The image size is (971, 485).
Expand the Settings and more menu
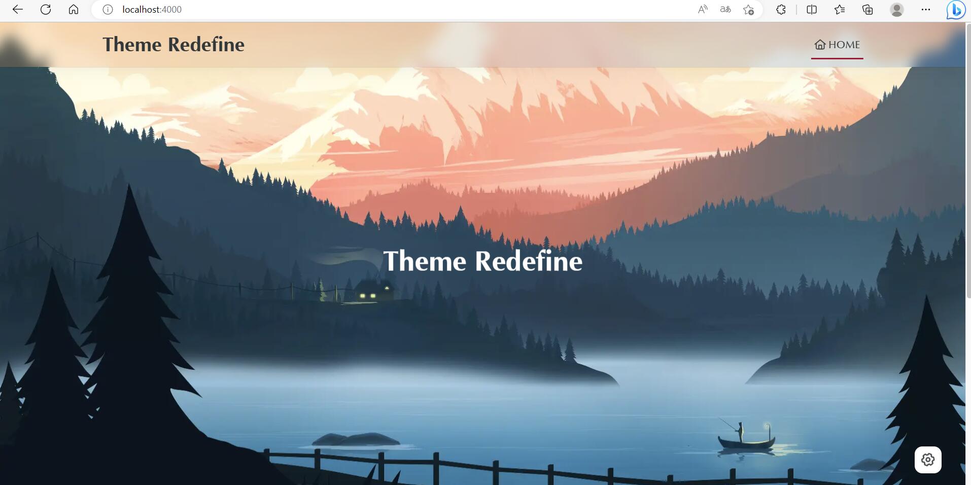[926, 10]
